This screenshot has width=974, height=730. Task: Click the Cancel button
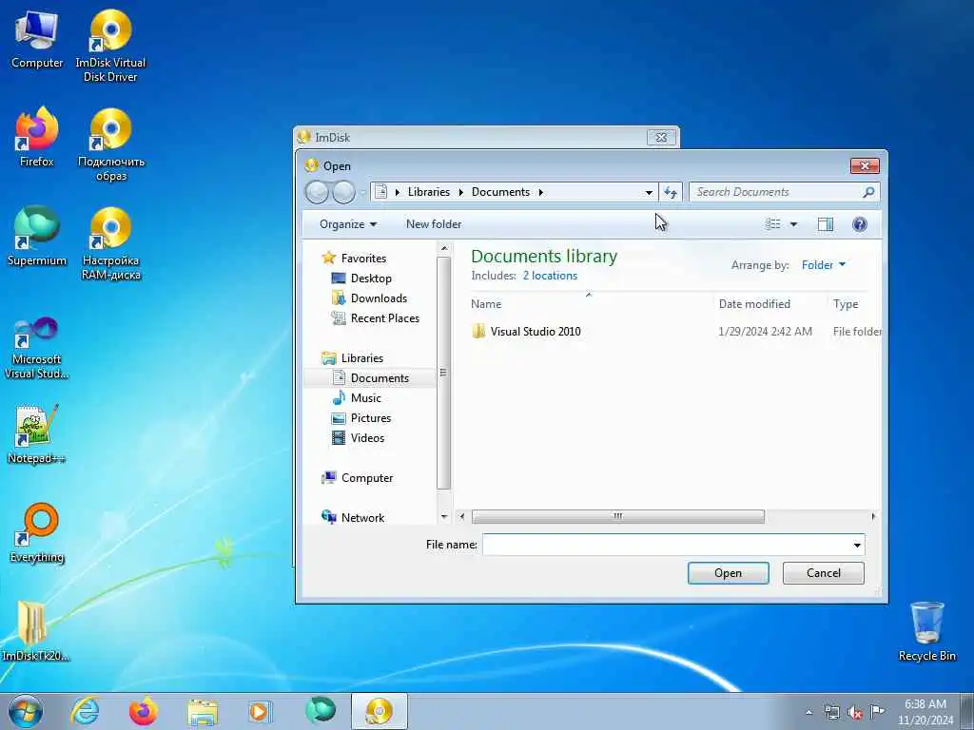(823, 573)
